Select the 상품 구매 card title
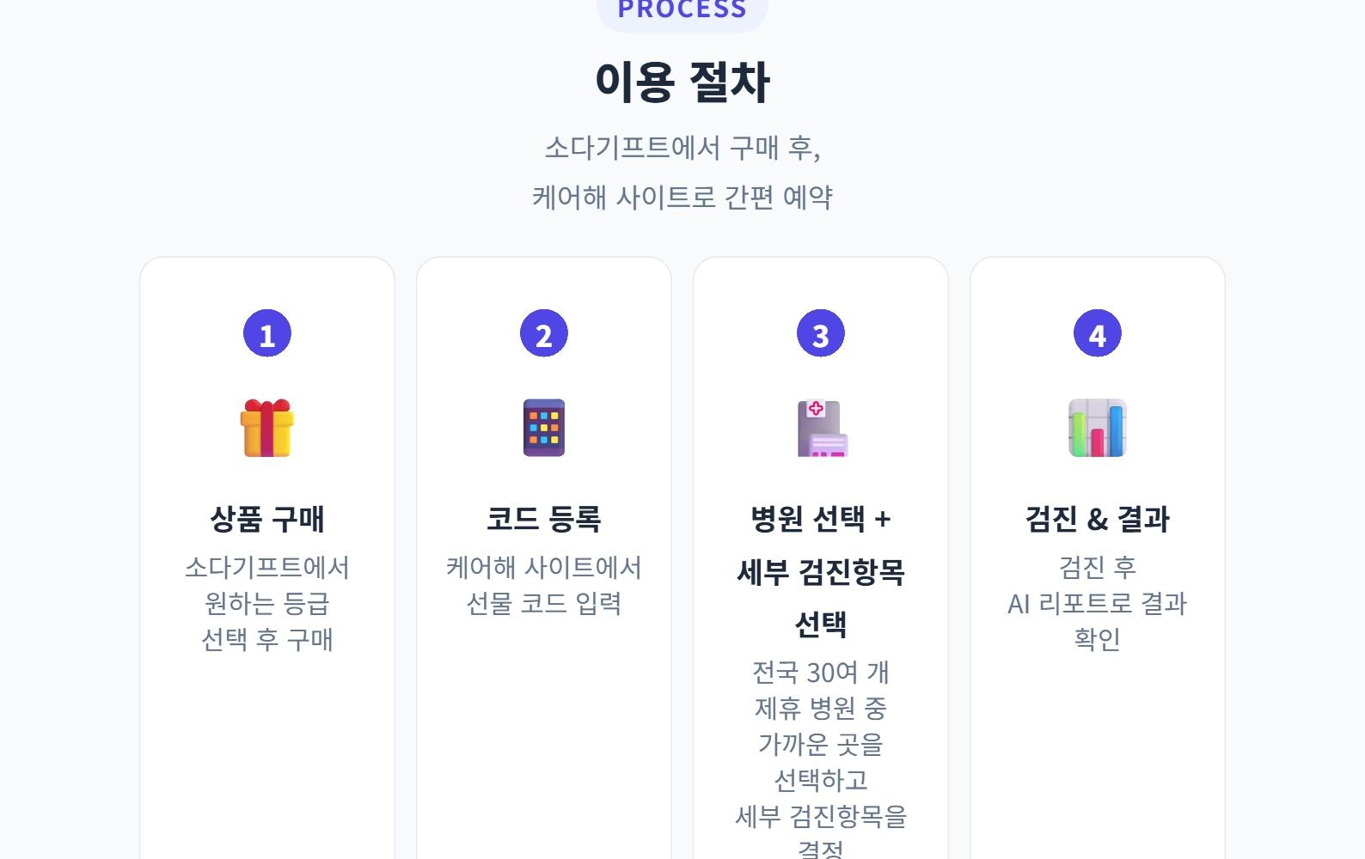 click(x=267, y=519)
